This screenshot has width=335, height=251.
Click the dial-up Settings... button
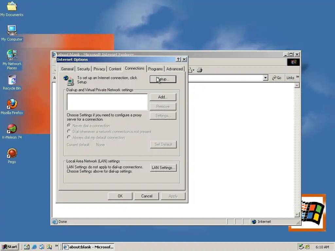(163, 116)
